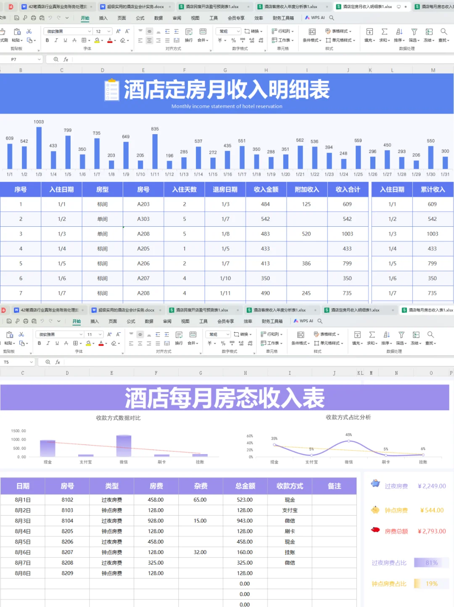The height and width of the screenshot is (607, 454).
Task: Open the 工作表 dropdown in bottom window
Action: (x=272, y=343)
